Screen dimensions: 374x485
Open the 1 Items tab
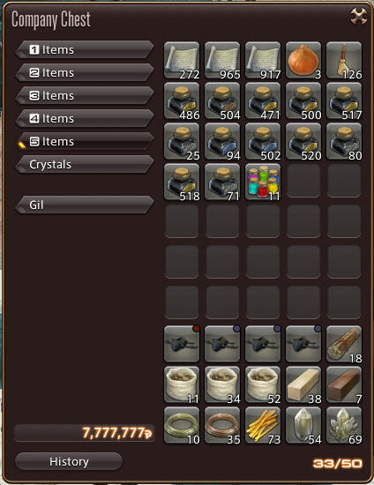(x=85, y=49)
